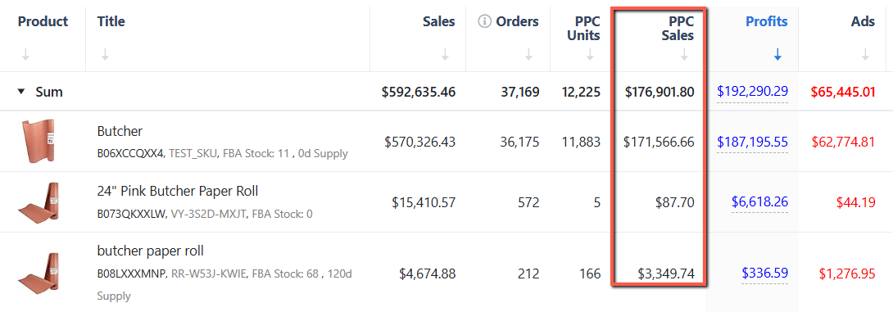Click the Butcher profits value $187,195.55

click(x=752, y=142)
